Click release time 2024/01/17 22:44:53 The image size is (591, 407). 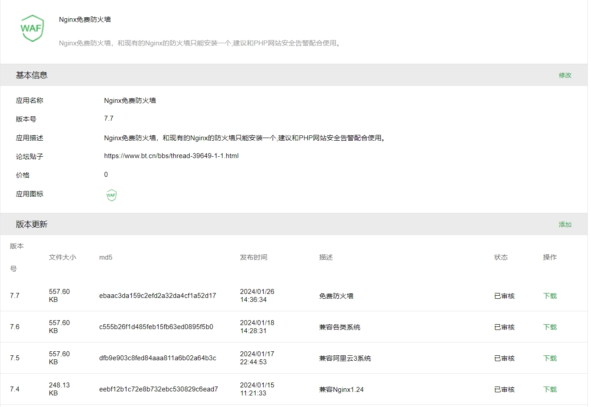(x=257, y=358)
